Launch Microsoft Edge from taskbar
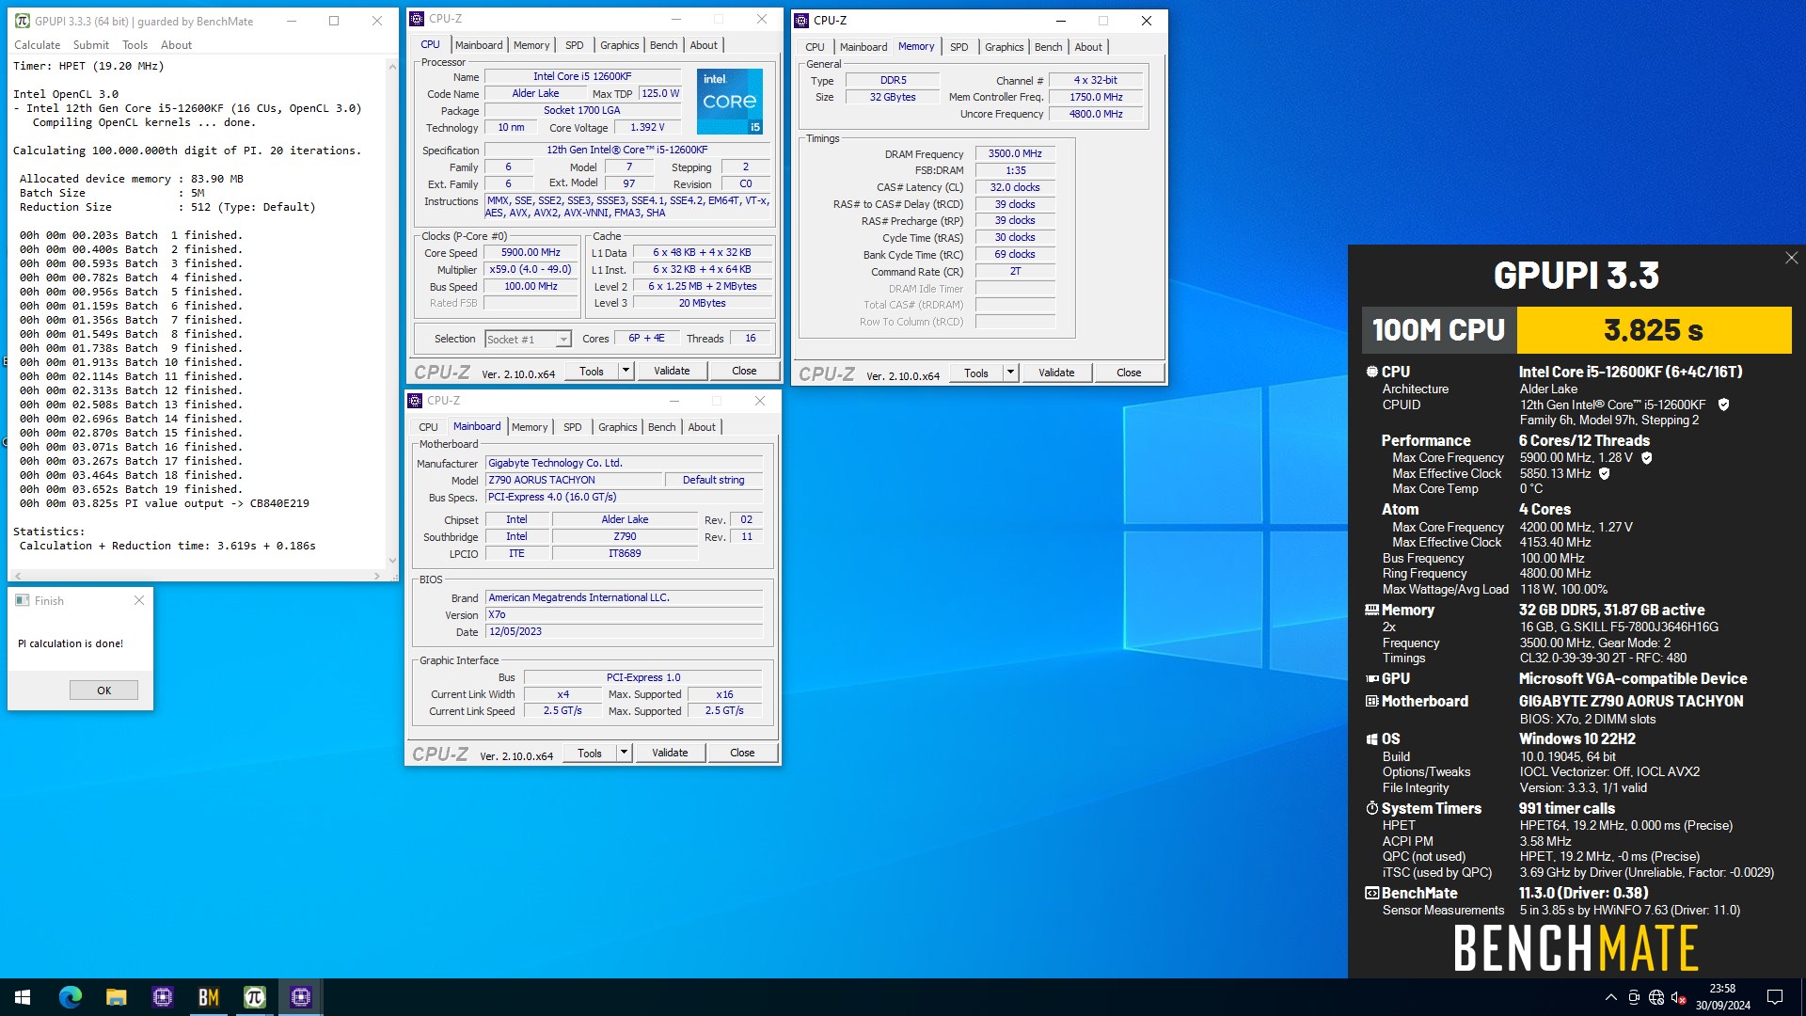Viewport: 1806px width, 1016px height. [70, 997]
